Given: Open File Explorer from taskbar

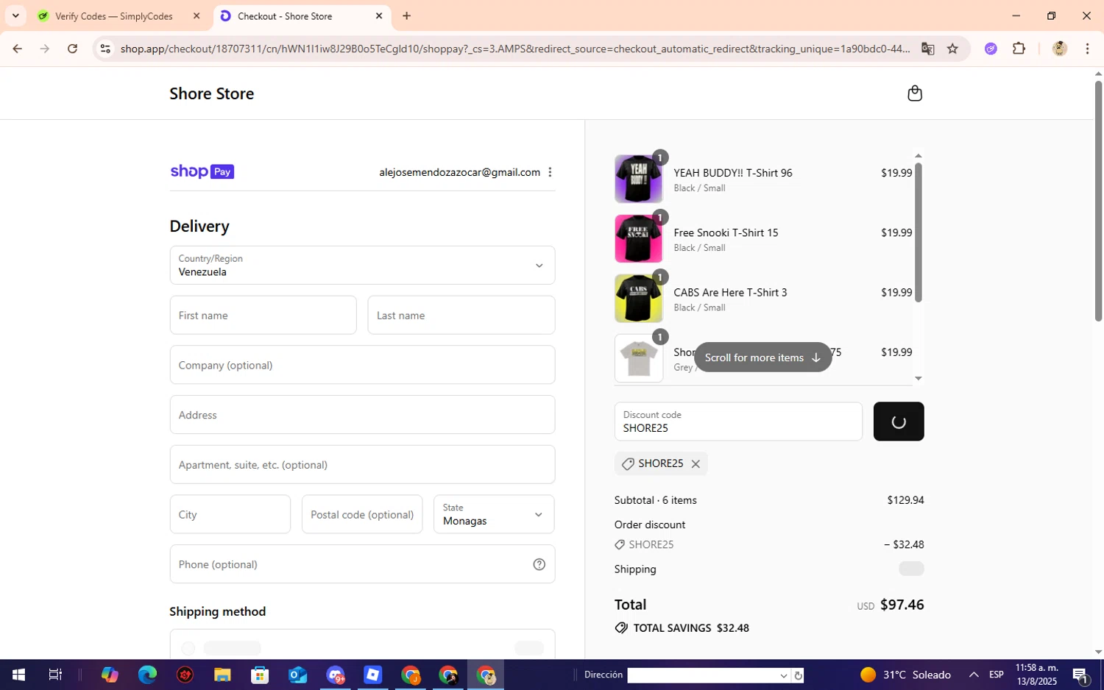Looking at the screenshot, I should pyautogui.click(x=222, y=675).
